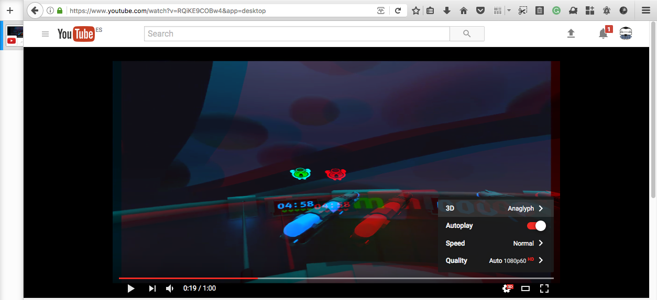Image resolution: width=657 pixels, height=300 pixels.
Task: Click the green padlock security icon
Action: tap(60, 10)
